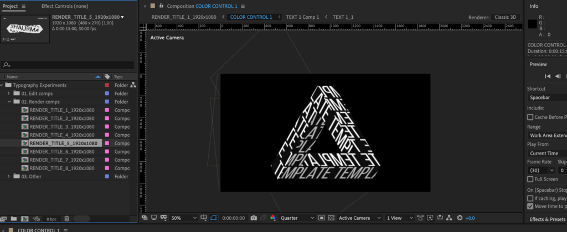The height and width of the screenshot is (232, 567).
Task: Enable the Full Screen checkbox
Action: pos(530,180)
